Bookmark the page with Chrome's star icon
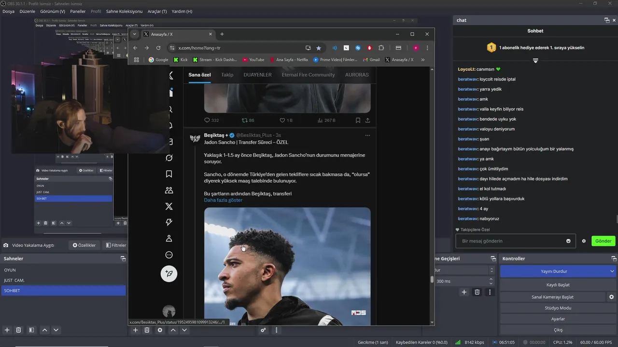The width and height of the screenshot is (618, 347). (319, 48)
